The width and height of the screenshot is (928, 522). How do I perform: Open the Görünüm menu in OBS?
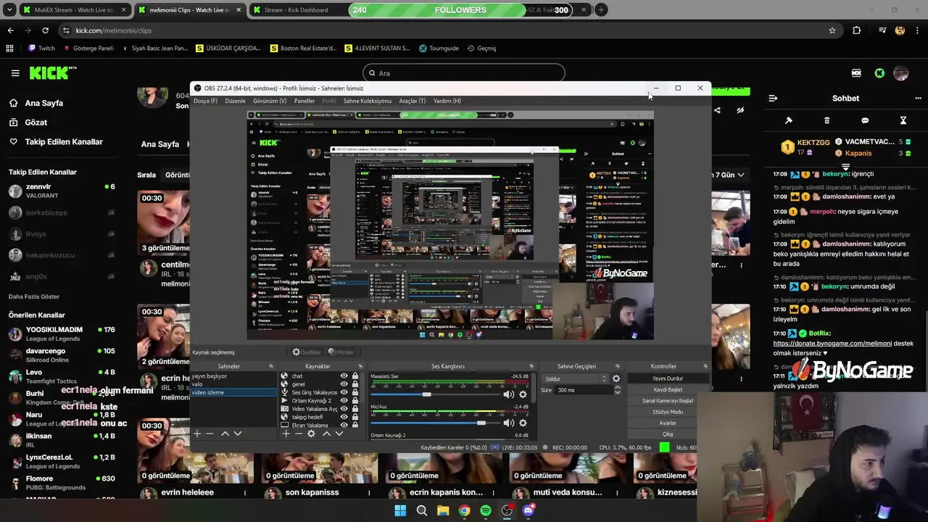click(x=270, y=101)
